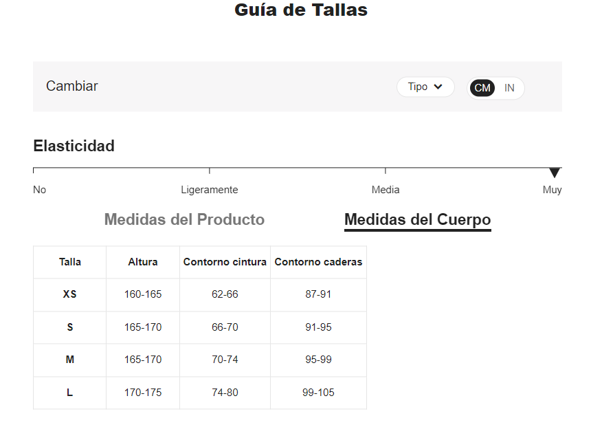Switch units to IN (inches)
This screenshot has height=438, width=602.
click(x=509, y=88)
